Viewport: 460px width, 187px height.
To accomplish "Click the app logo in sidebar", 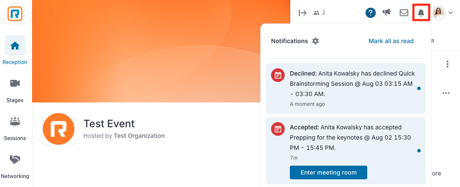I will pos(15,14).
